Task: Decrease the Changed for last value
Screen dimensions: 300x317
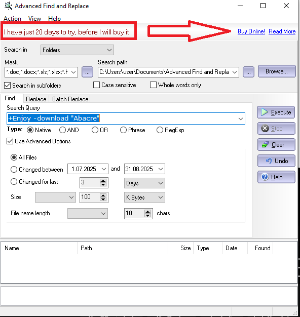Action: click(103, 185)
